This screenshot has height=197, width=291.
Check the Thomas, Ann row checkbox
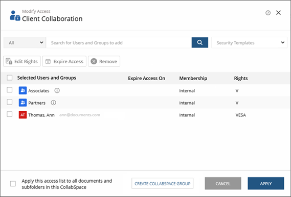point(10,114)
